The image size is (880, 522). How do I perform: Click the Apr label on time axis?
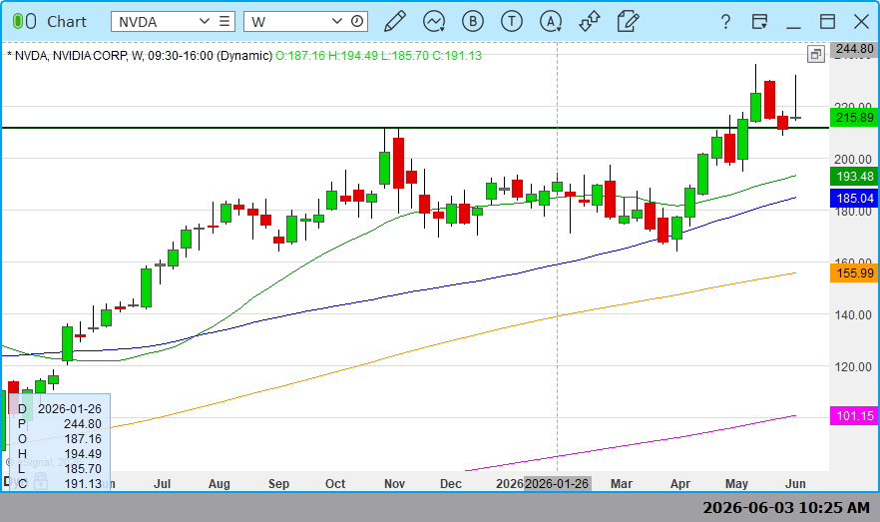[680, 484]
